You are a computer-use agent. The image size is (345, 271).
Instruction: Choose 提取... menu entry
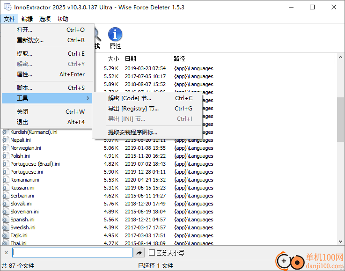tap(47, 54)
